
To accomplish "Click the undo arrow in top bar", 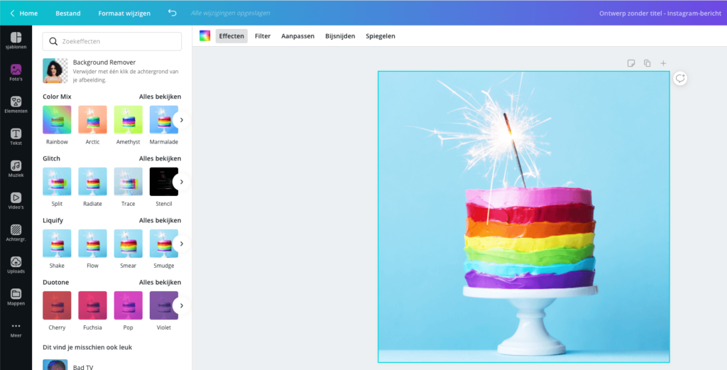I will pyautogui.click(x=172, y=13).
